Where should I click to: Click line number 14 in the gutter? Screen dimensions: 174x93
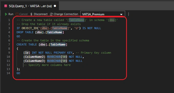click(x=8, y=73)
